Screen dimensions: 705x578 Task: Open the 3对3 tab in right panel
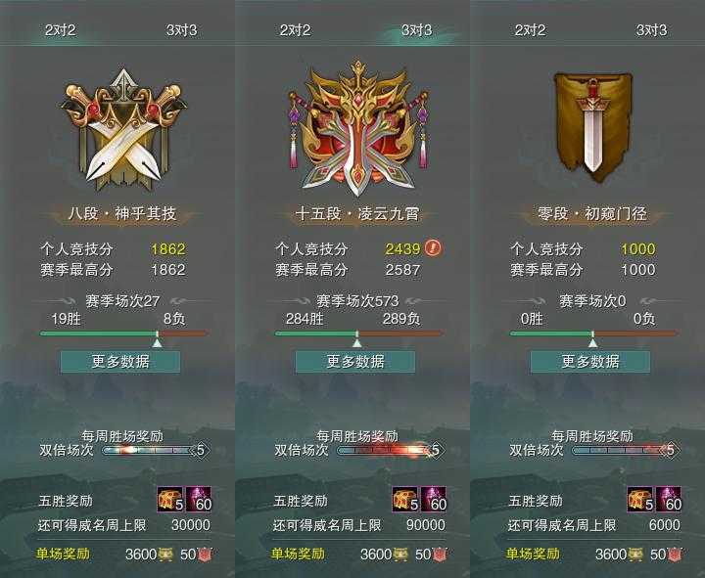click(x=651, y=30)
